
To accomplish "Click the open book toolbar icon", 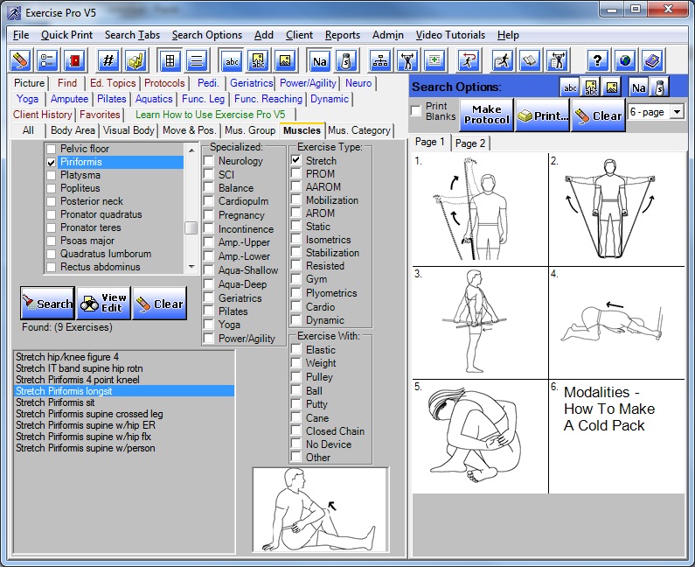I will pyautogui.click(x=530, y=60).
